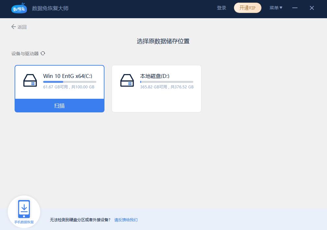Click the 数据兔 rabbit logo icon
The height and width of the screenshot is (230, 327).
click(19, 9)
